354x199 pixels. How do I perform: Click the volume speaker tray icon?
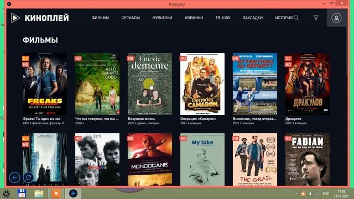click(x=310, y=194)
